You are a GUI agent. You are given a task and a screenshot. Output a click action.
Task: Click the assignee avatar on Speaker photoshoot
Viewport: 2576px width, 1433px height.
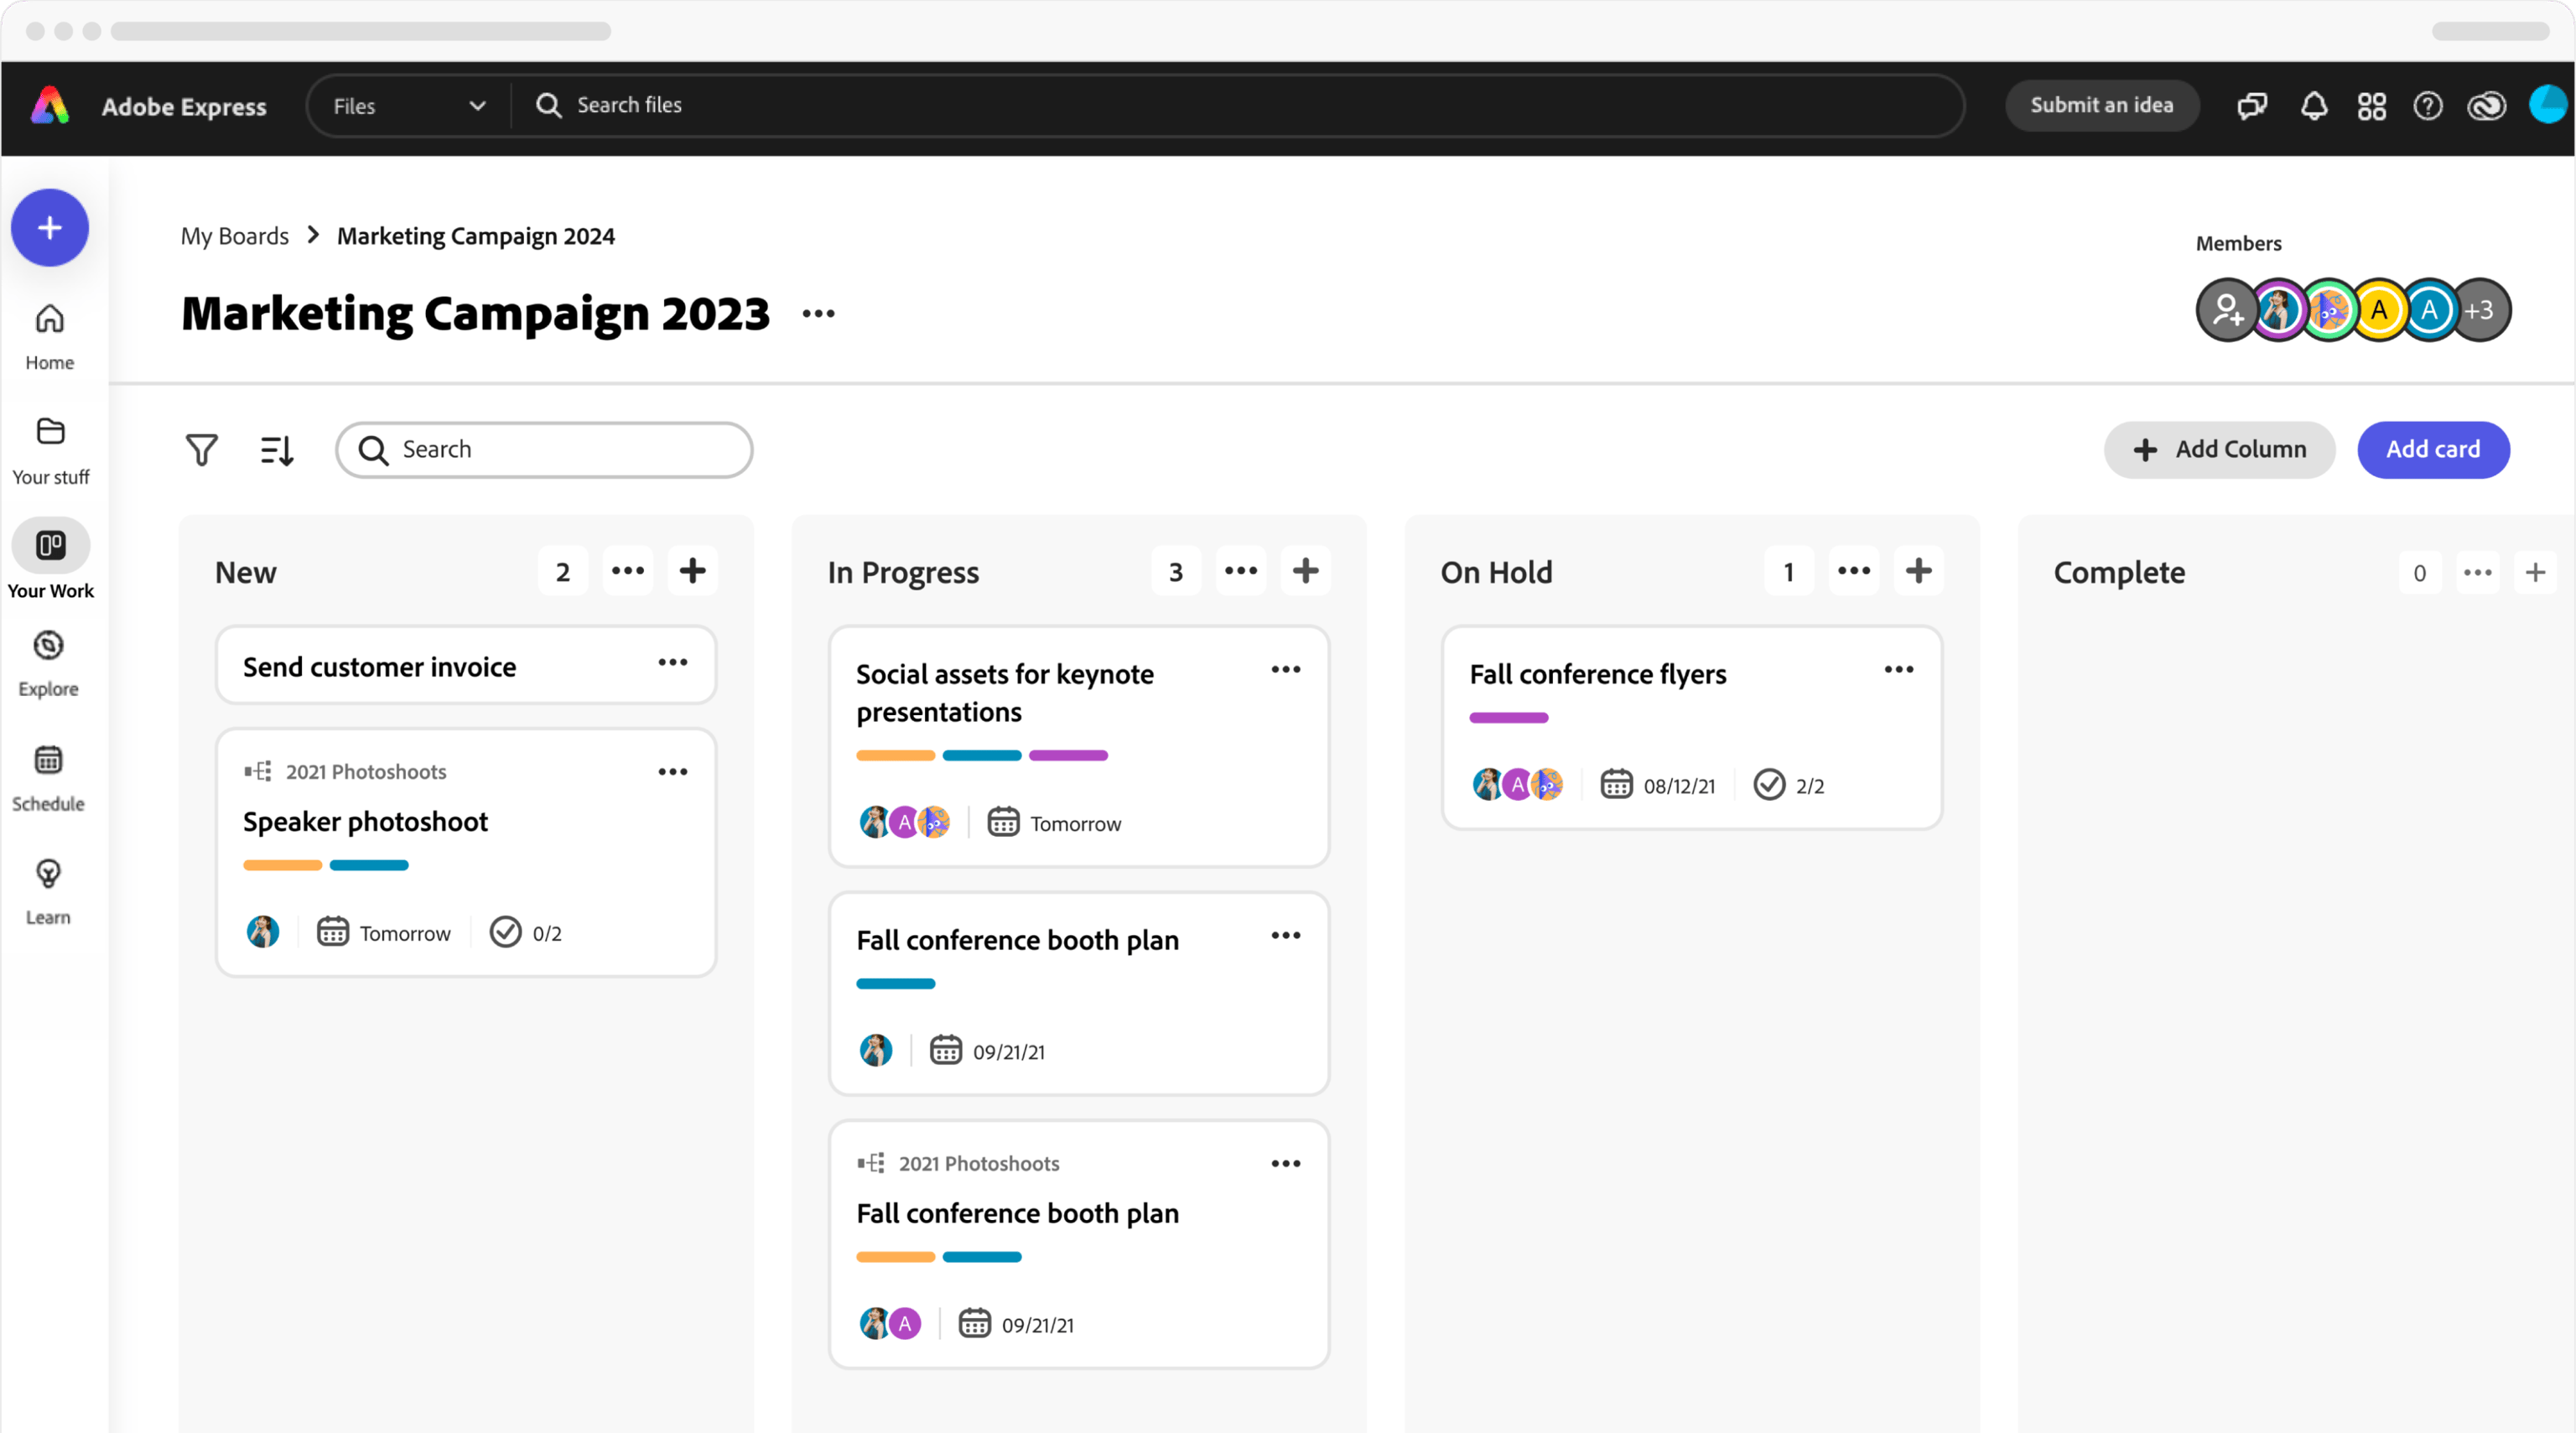[263, 932]
